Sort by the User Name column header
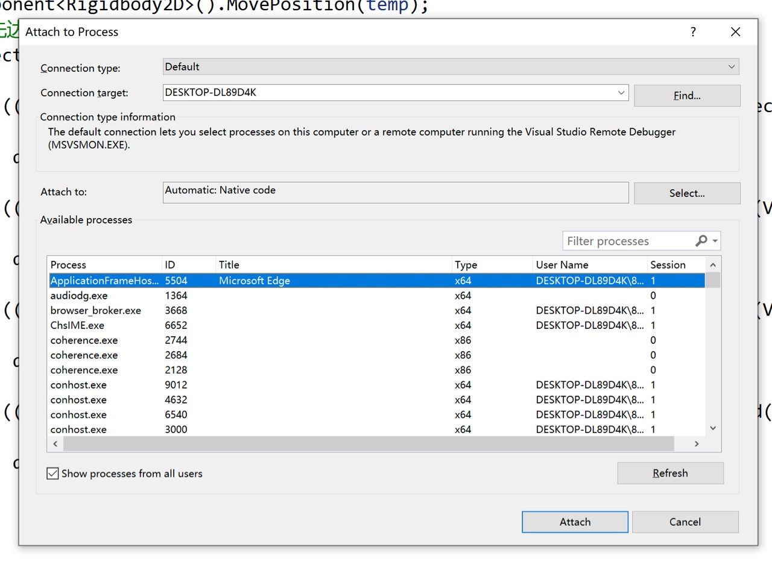Image resolution: width=772 pixels, height=562 pixels. click(x=589, y=264)
